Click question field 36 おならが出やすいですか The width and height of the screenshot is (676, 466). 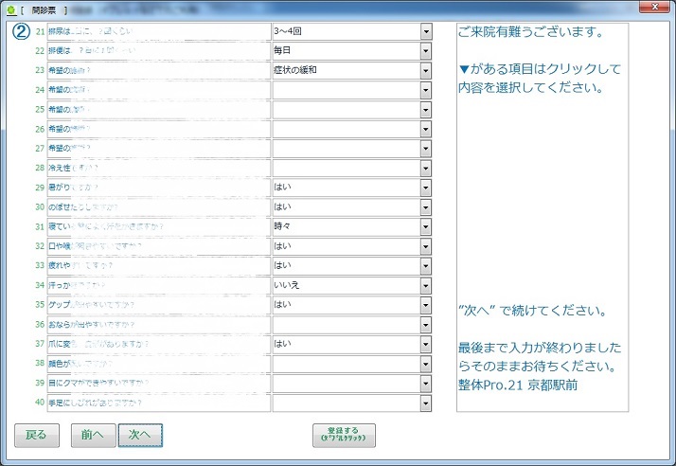tap(159, 325)
